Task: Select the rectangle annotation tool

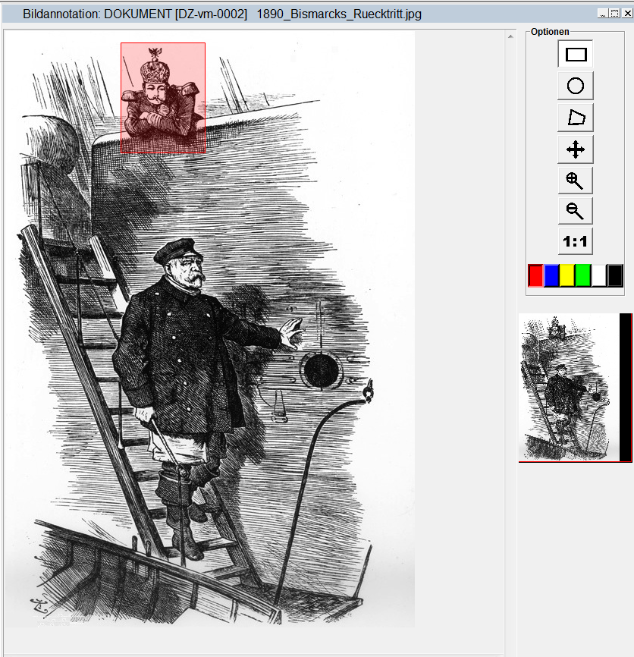Action: pos(576,54)
